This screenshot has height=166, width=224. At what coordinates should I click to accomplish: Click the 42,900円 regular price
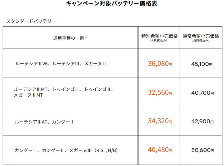pos(203,122)
